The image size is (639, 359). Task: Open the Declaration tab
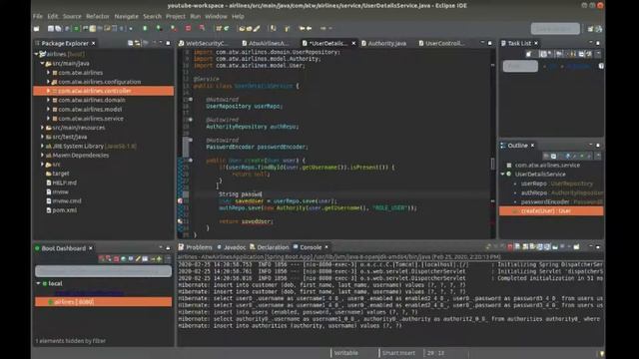point(270,247)
